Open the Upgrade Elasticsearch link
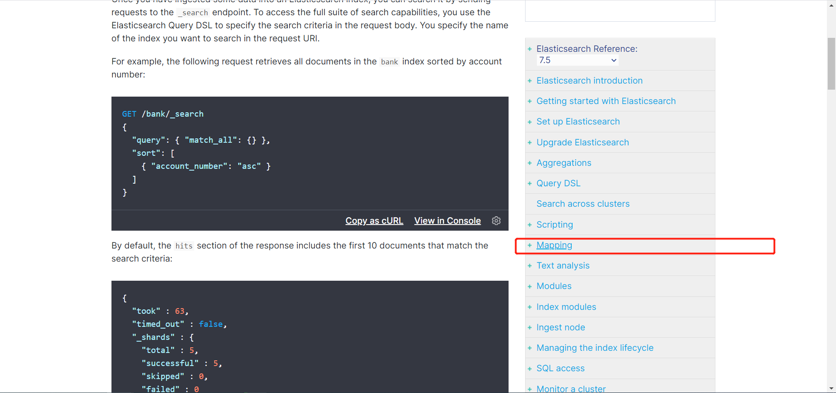Image resolution: width=836 pixels, height=393 pixels. pyautogui.click(x=583, y=142)
